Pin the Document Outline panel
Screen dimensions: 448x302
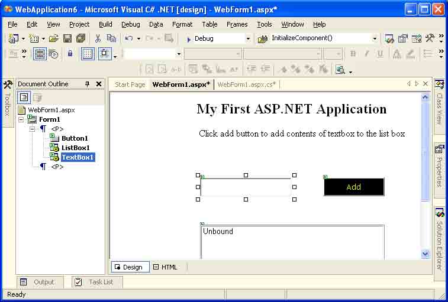coord(88,84)
